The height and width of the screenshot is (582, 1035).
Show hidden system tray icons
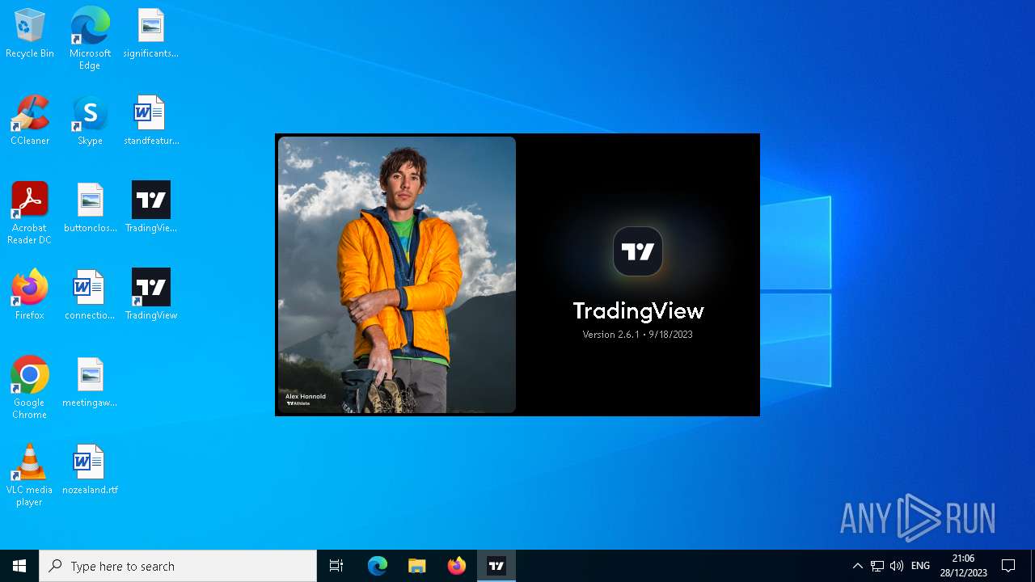858,566
